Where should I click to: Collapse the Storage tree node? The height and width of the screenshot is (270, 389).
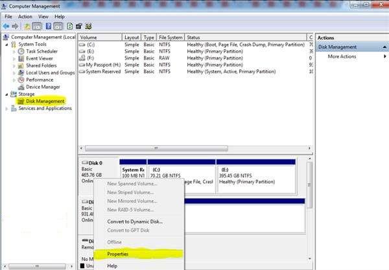pos(7,95)
